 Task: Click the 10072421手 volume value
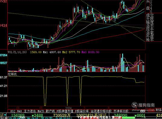(x=87, y=115)
